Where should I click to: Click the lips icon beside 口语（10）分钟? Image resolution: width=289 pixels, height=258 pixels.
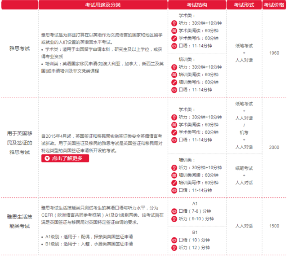[174, 240]
